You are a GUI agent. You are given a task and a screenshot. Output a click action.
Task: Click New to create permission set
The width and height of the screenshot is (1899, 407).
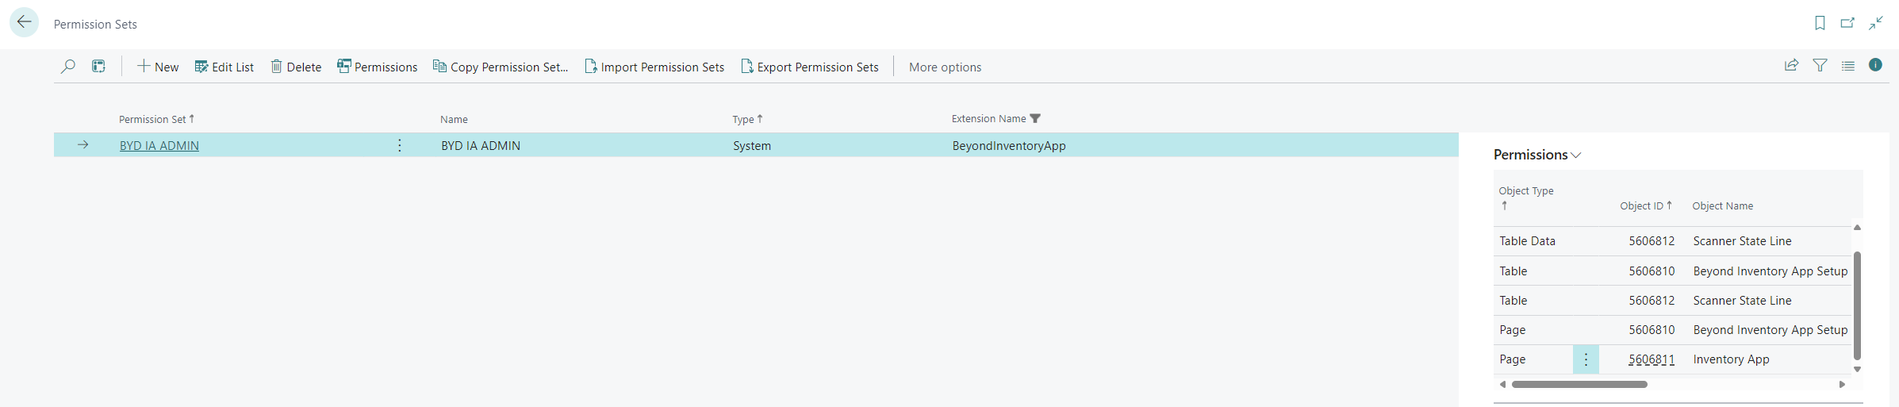click(158, 67)
